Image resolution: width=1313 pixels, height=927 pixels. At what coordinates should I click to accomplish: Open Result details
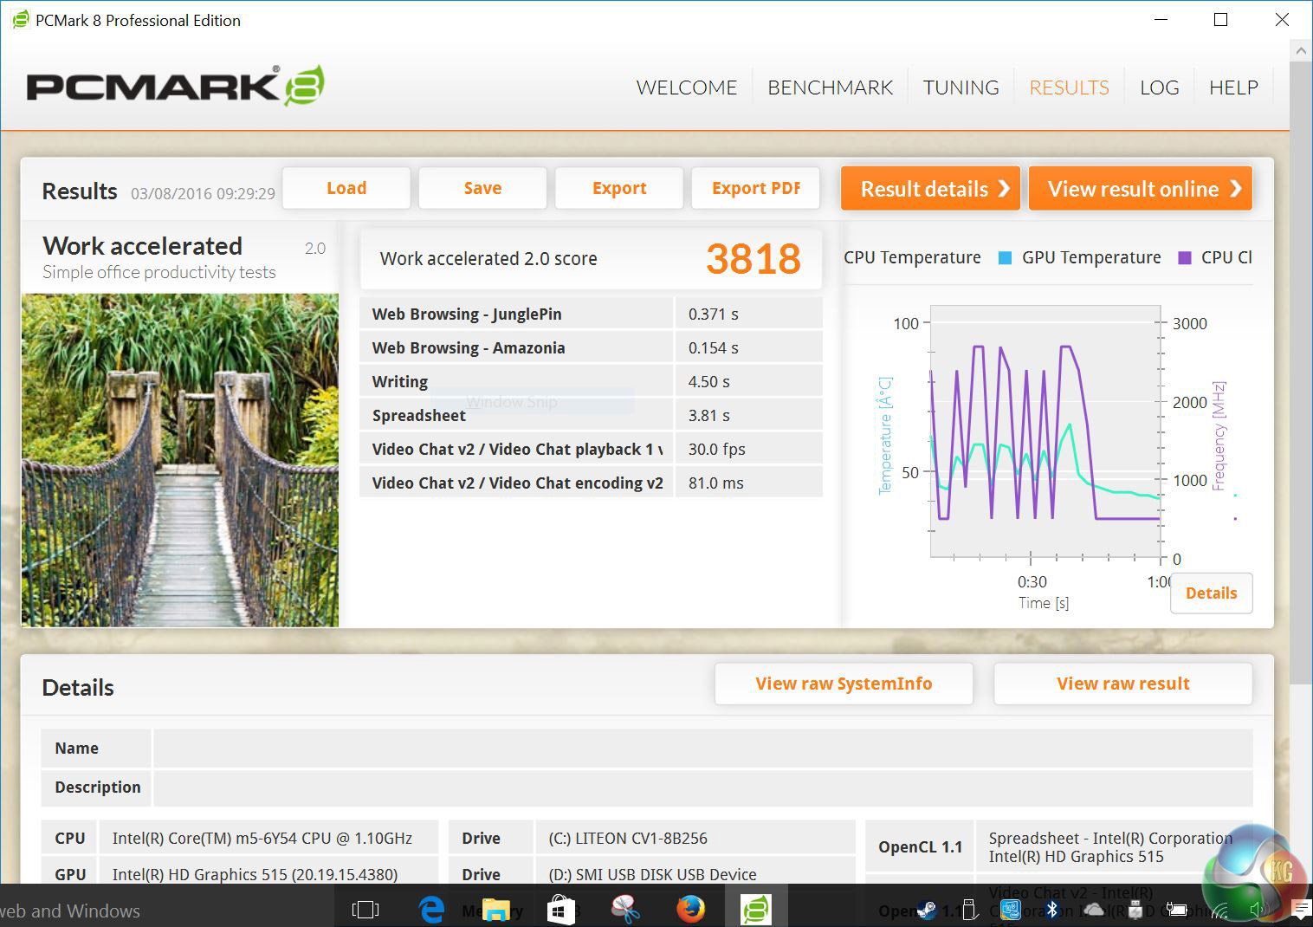tap(930, 189)
